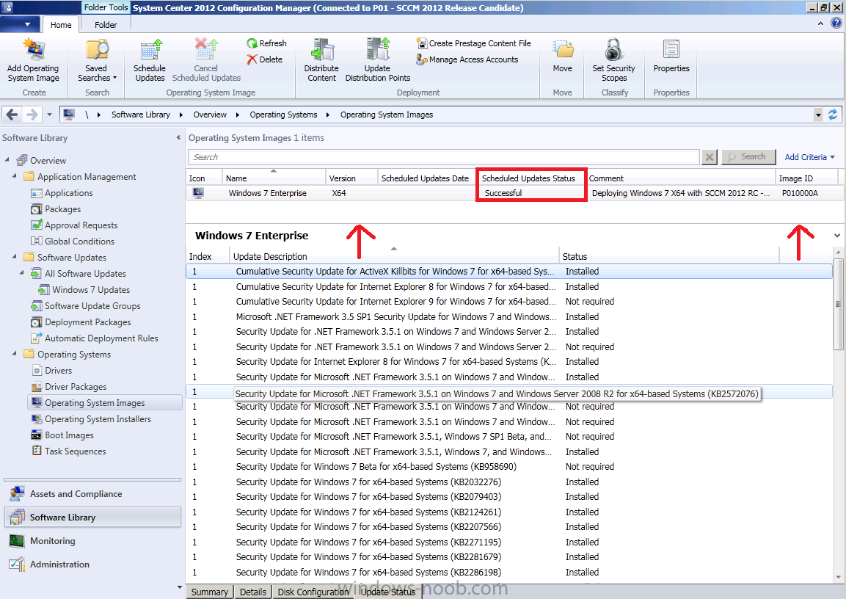This screenshot has width=846, height=599.
Task: Open the application menu dropdown
Action: tap(20, 24)
